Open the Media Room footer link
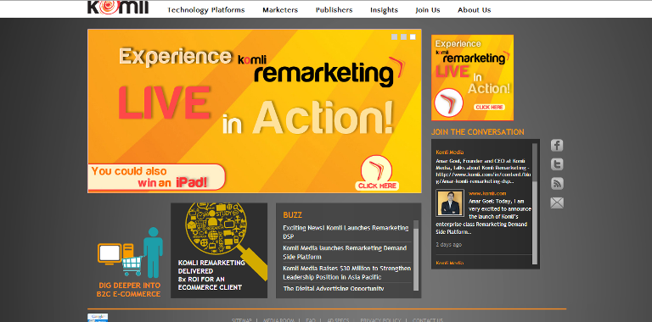Image resolution: width=652 pixels, height=322 pixels. 278,320
